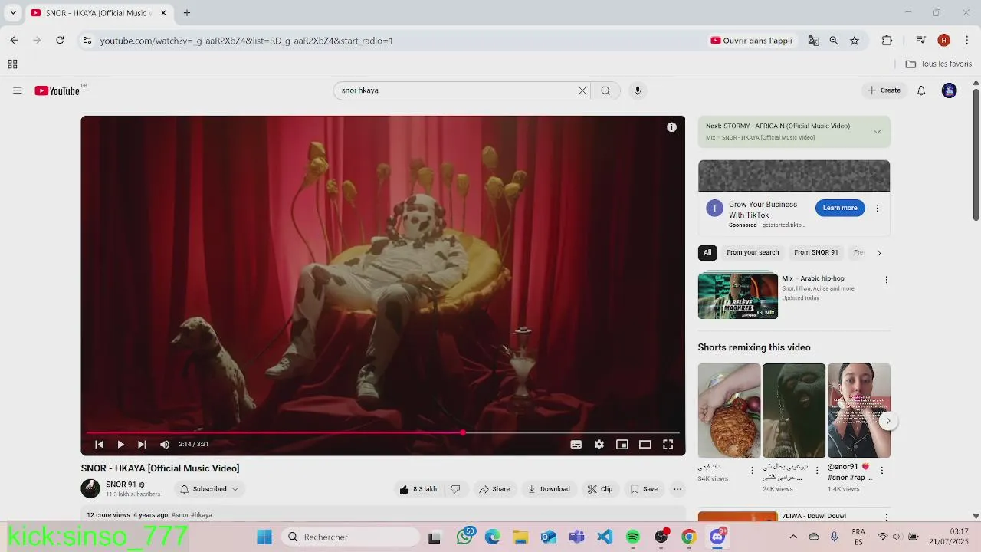Open a new browser tab
Screen dimensions: 981x552
186,13
